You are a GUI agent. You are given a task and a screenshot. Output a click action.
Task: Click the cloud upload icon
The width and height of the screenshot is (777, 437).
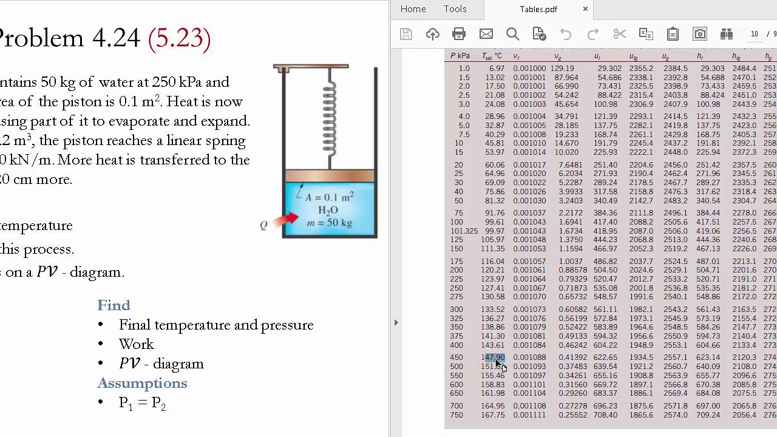(x=433, y=34)
